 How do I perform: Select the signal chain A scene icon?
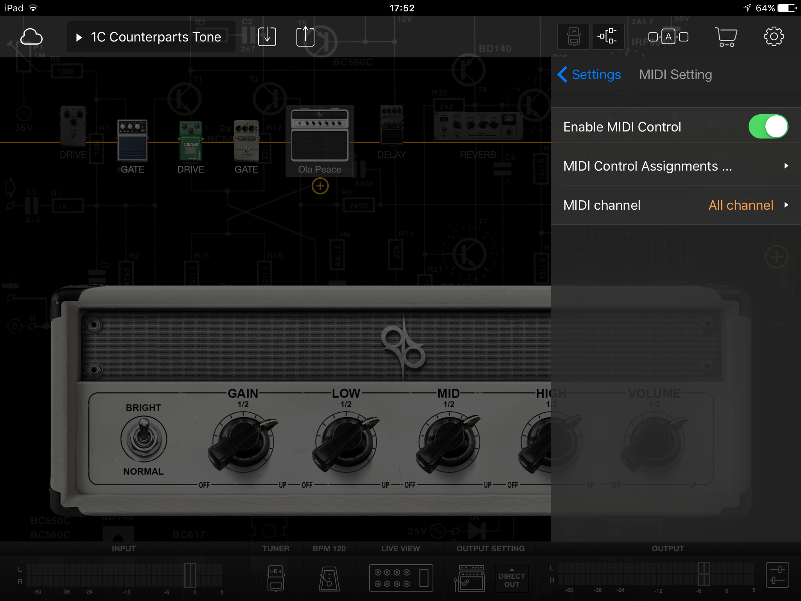coord(668,37)
